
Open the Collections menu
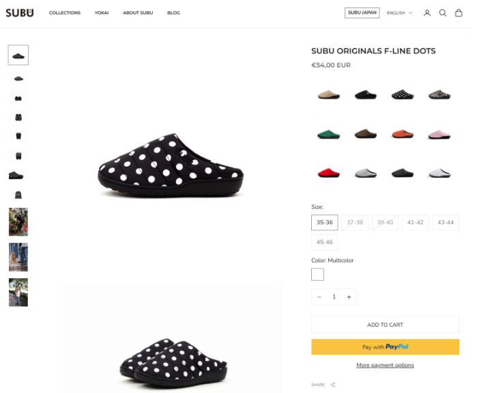pyautogui.click(x=65, y=13)
